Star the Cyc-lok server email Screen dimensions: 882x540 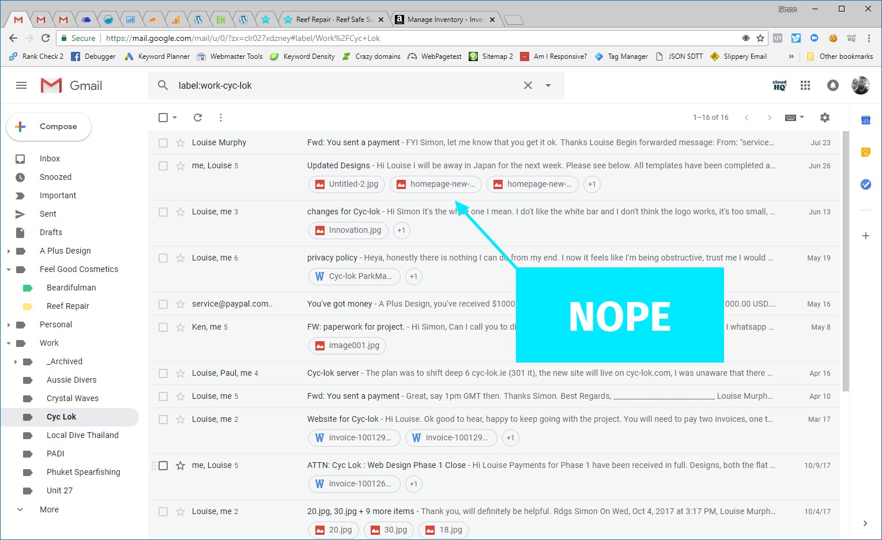[x=180, y=373]
